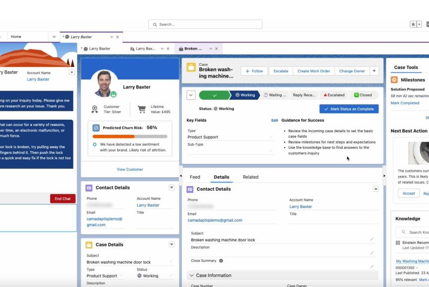Click the Einstein churn risk atom icon

tap(96, 128)
